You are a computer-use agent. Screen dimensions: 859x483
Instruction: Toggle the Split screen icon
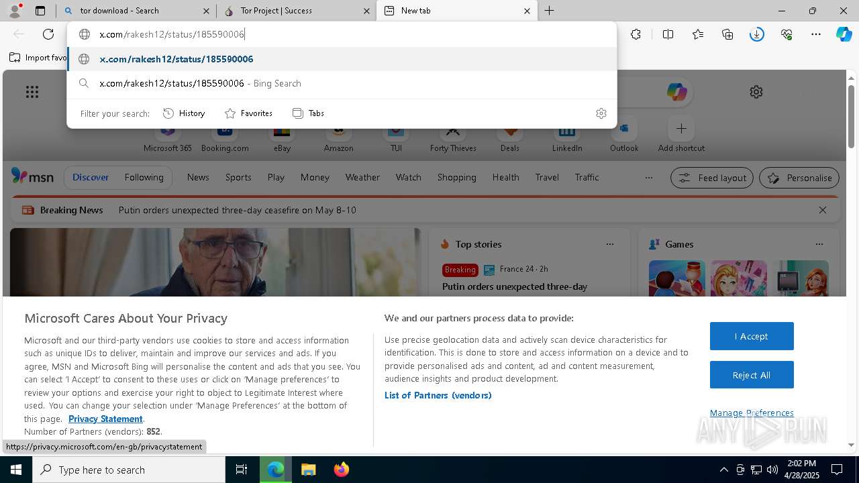point(668,34)
